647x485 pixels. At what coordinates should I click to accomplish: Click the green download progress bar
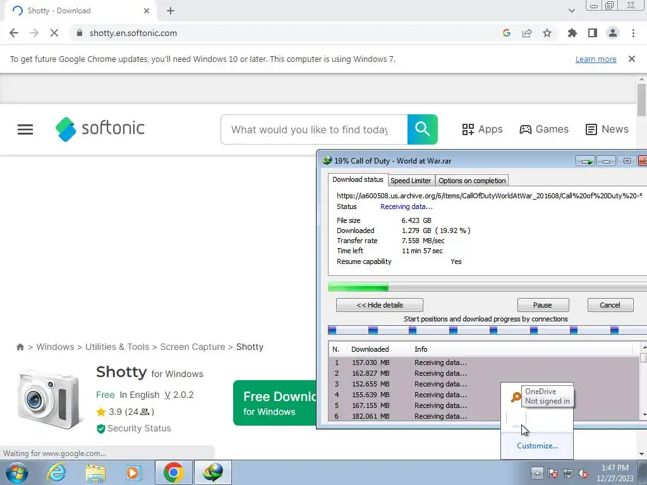click(487, 287)
